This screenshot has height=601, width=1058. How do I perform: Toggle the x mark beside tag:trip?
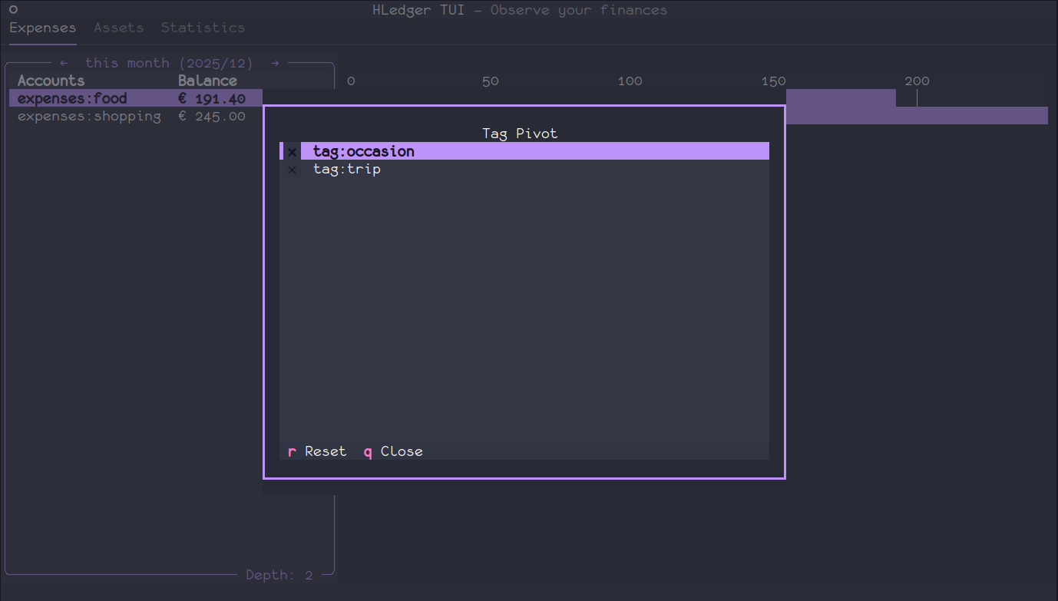click(x=292, y=170)
